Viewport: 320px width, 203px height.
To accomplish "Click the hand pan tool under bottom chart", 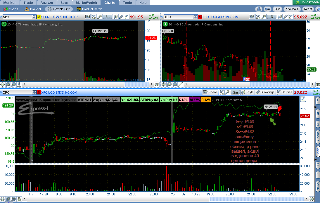I will click(x=19, y=199).
